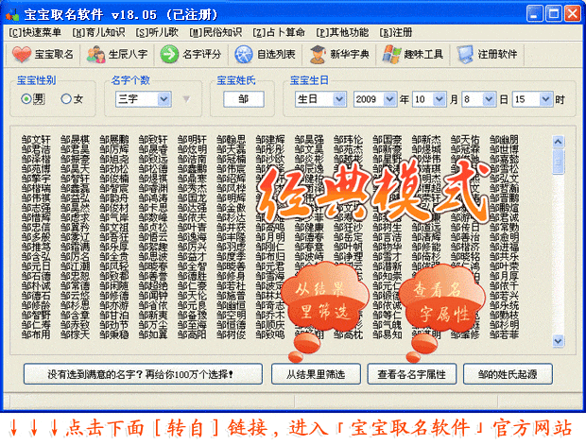The height and width of the screenshot is (445, 586).
Task: Select the 名字评分 green arrow icon
Action: [x=191, y=55]
